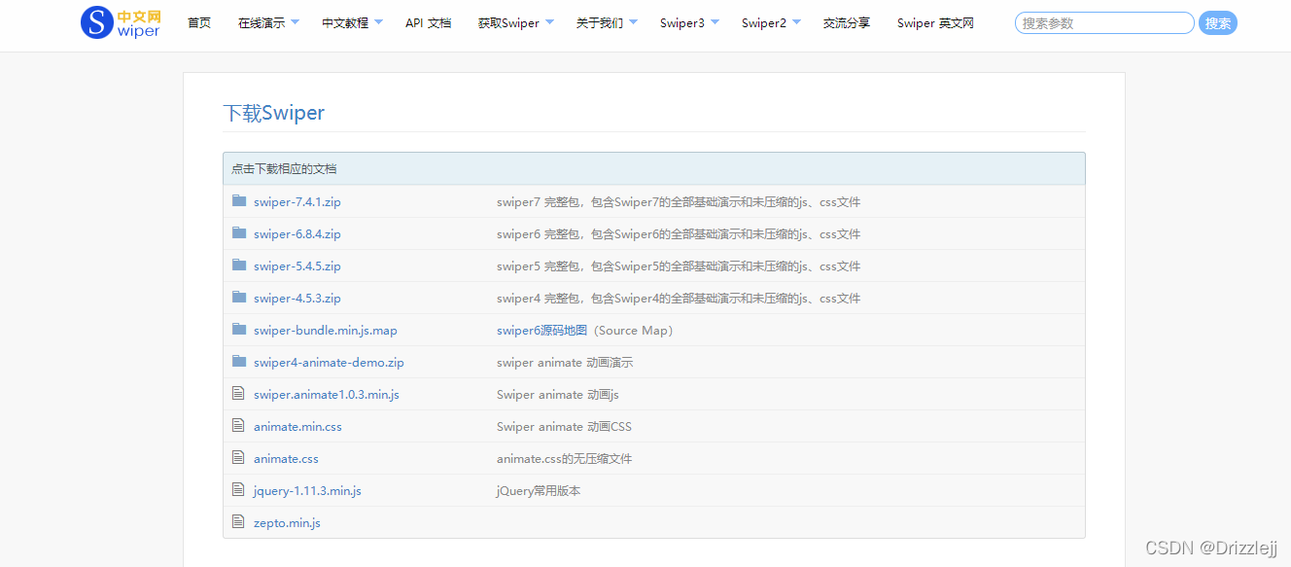Expand the 关于我们 dropdown arrow

633,22
